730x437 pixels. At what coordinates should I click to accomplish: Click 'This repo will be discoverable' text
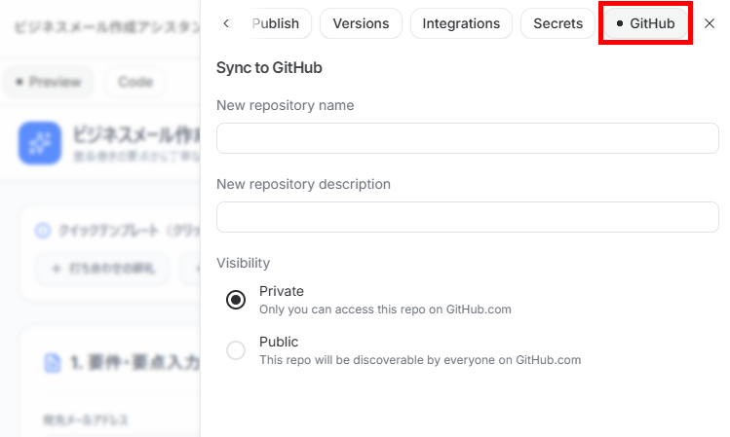pos(420,360)
